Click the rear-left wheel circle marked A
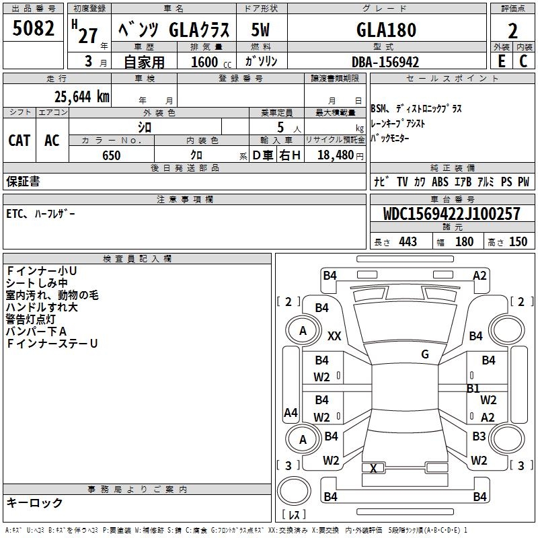The image size is (538, 538). click(303, 439)
